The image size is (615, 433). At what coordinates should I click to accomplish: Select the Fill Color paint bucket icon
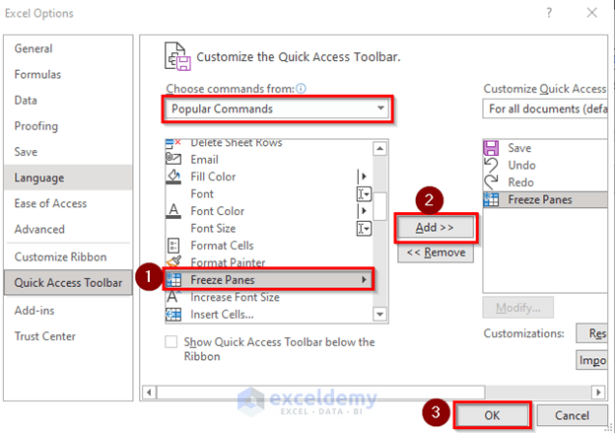pyautogui.click(x=173, y=177)
